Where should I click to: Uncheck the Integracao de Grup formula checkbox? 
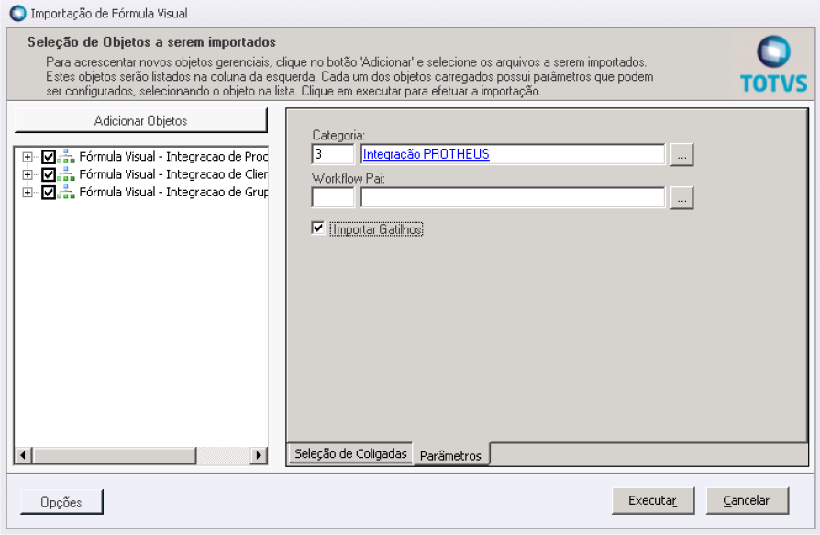coord(48,192)
